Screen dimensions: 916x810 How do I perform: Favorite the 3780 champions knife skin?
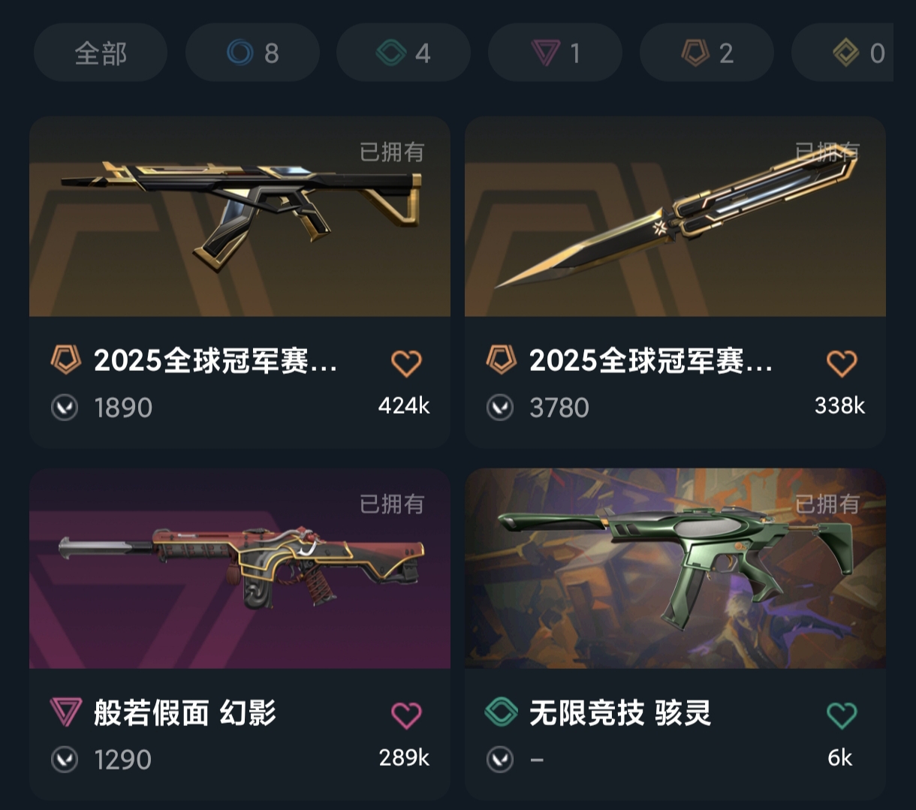[x=842, y=363]
